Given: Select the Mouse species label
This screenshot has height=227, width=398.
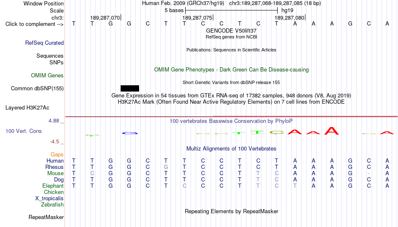Looking at the screenshot, I should (x=56, y=173).
